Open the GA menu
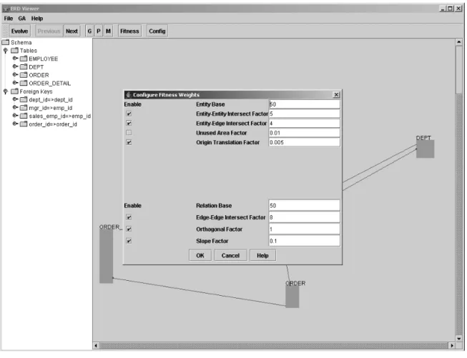467x358 pixels. coord(22,19)
